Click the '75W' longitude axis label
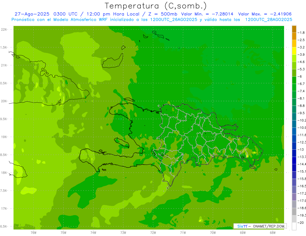The height and width of the screenshot is (236, 306). (x=63, y=233)
